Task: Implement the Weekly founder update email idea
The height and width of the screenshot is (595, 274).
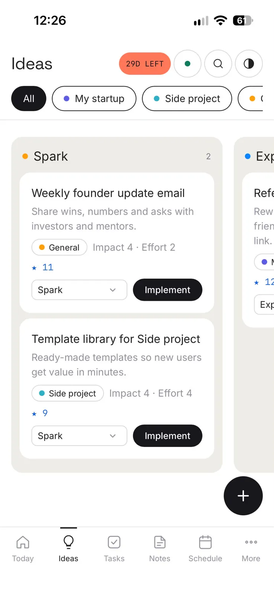Action: click(167, 290)
